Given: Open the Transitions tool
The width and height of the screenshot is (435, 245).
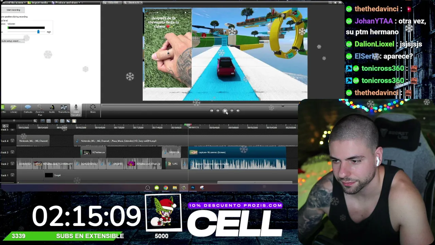Looking at the screenshot, I should coord(64,109).
